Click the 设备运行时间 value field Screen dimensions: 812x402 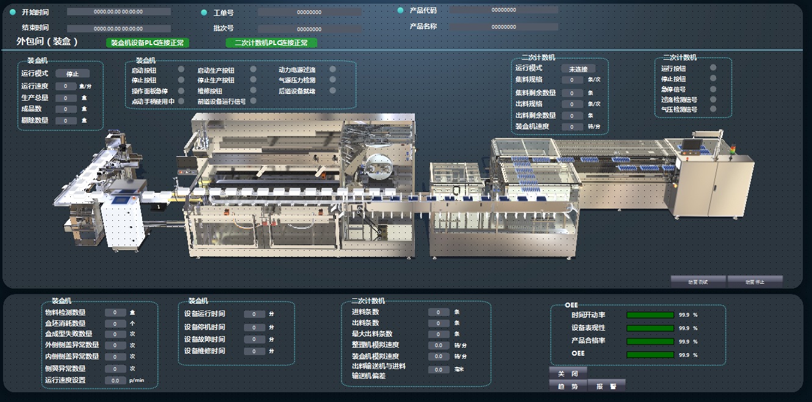[x=254, y=314]
